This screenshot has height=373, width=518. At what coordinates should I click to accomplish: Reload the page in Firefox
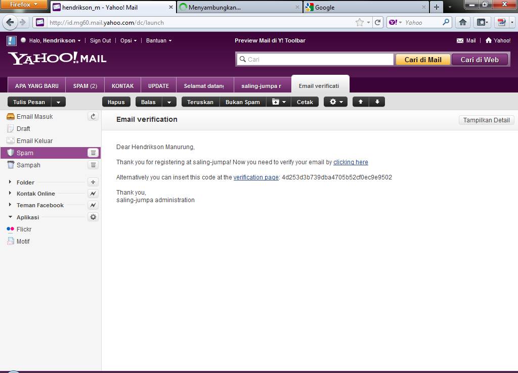tap(377, 22)
